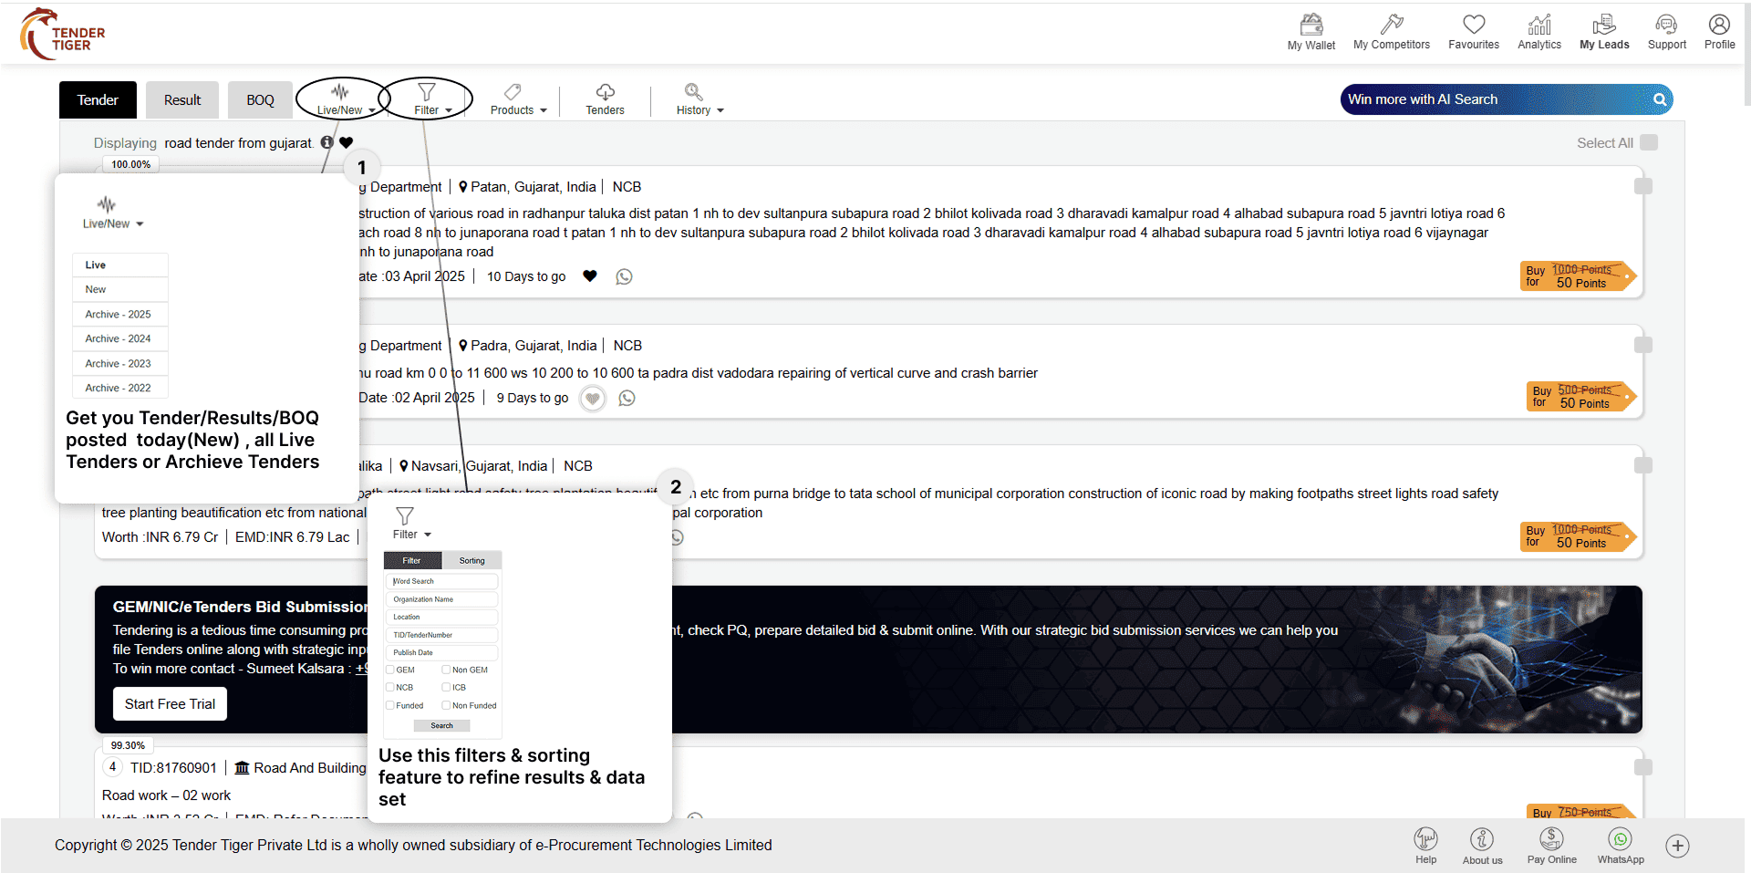Expand the Live/New dropdown
The width and height of the screenshot is (1751, 873).
pos(341,99)
